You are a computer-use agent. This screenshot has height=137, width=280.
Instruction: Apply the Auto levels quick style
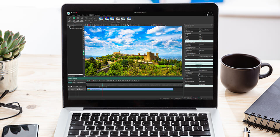tap(107, 19)
